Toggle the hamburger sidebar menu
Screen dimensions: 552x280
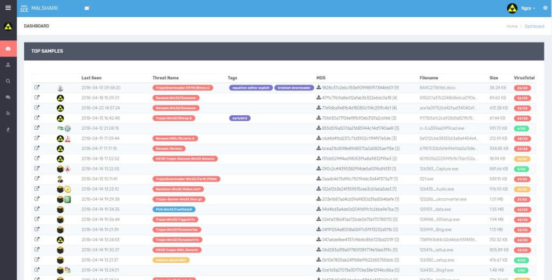coord(8,8)
